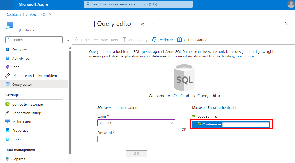
Task: Open Getting started guide
Action: pyautogui.click(x=192, y=40)
